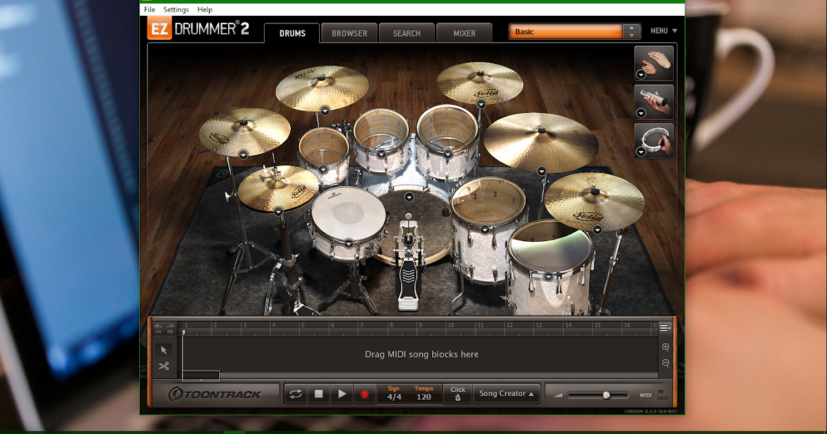Undo the last edit

[158, 328]
